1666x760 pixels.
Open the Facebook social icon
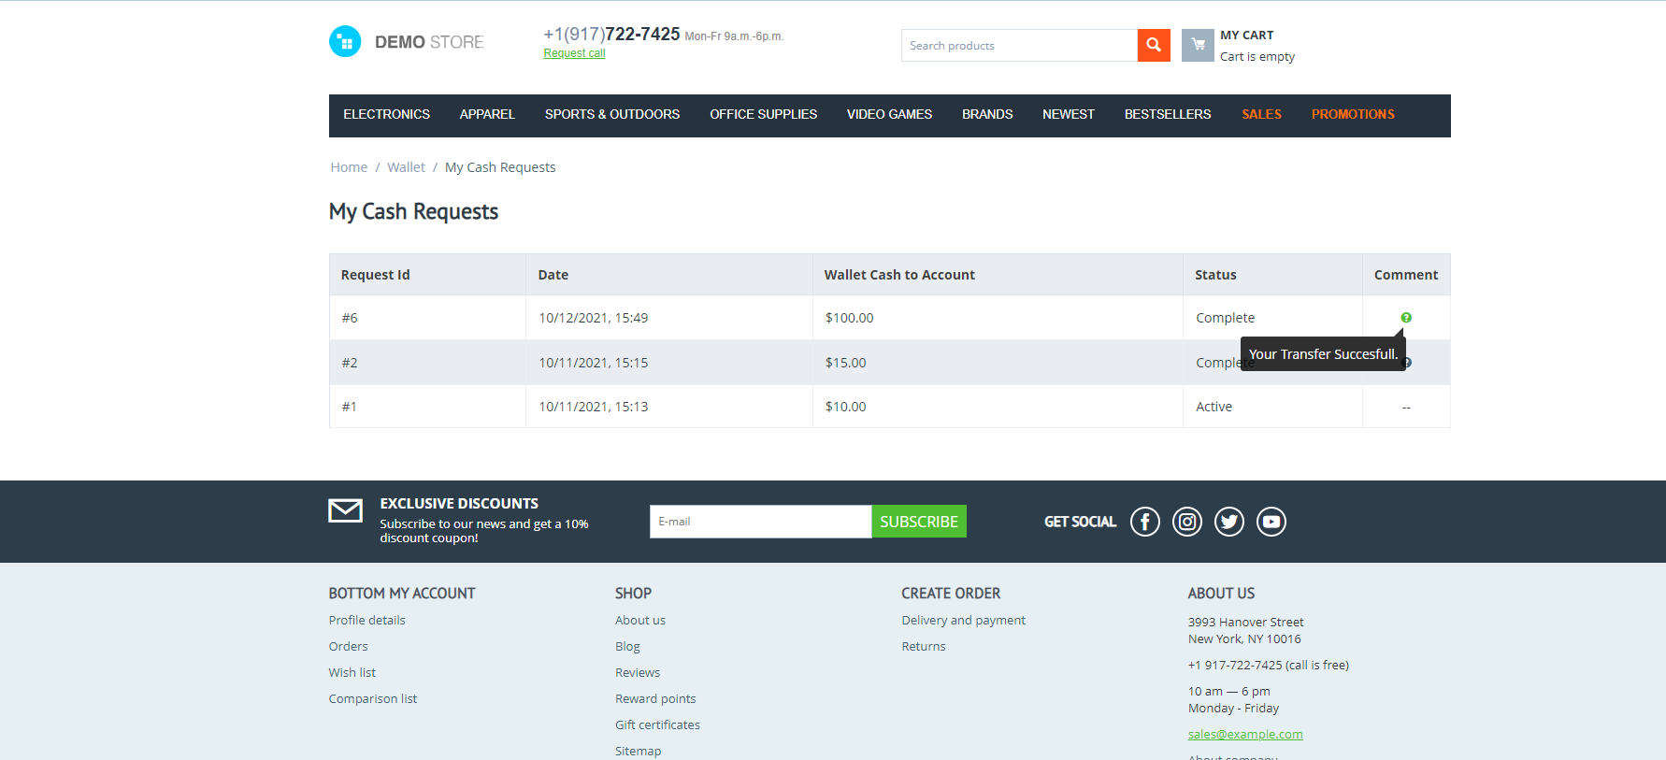[x=1145, y=522]
